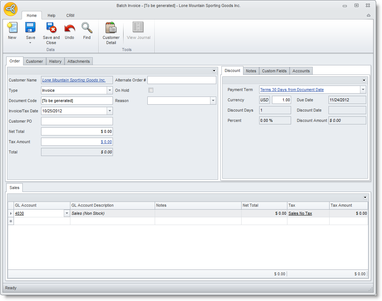Click the Save floppy disk icon
This screenshot has width=382, height=301.
[x=30, y=28]
